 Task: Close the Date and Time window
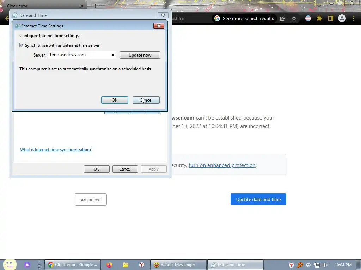(x=163, y=15)
